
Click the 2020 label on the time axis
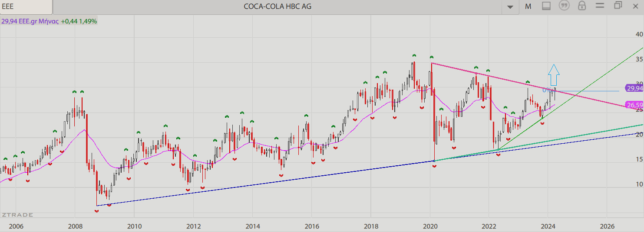pyautogui.click(x=430, y=226)
